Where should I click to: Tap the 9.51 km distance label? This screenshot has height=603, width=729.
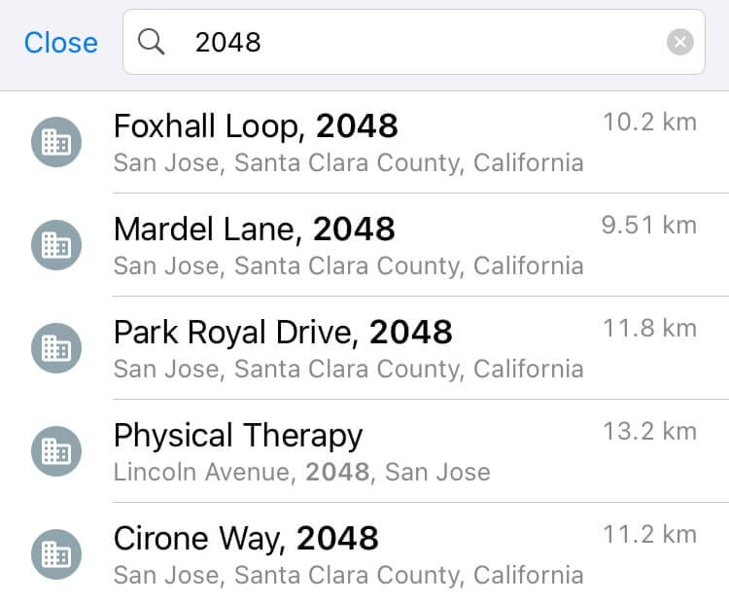(x=649, y=226)
